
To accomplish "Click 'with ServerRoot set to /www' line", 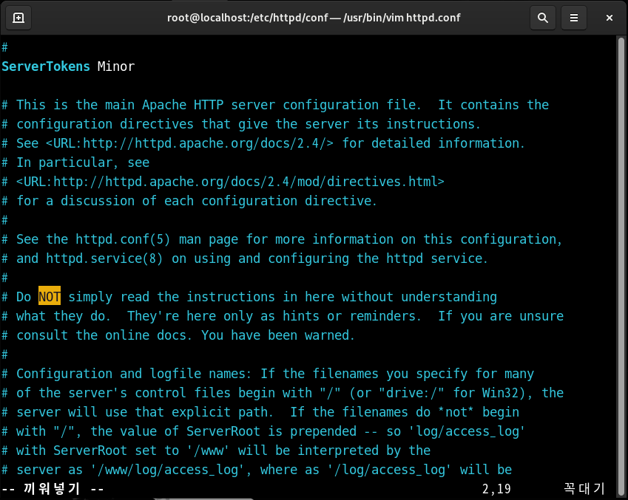I will pyautogui.click(x=216, y=451).
